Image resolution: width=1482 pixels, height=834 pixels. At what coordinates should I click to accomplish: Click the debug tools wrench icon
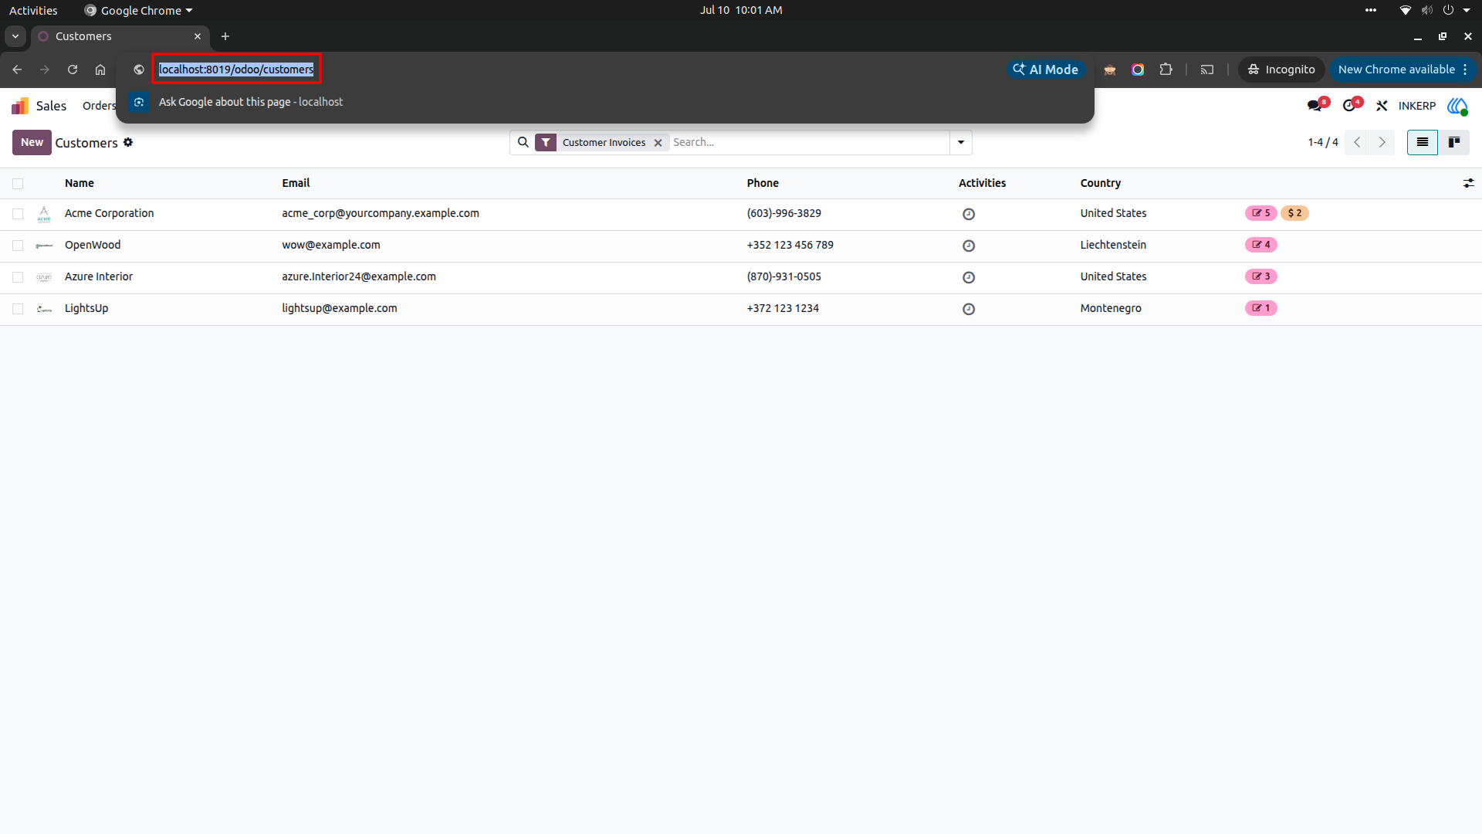[1382, 106]
